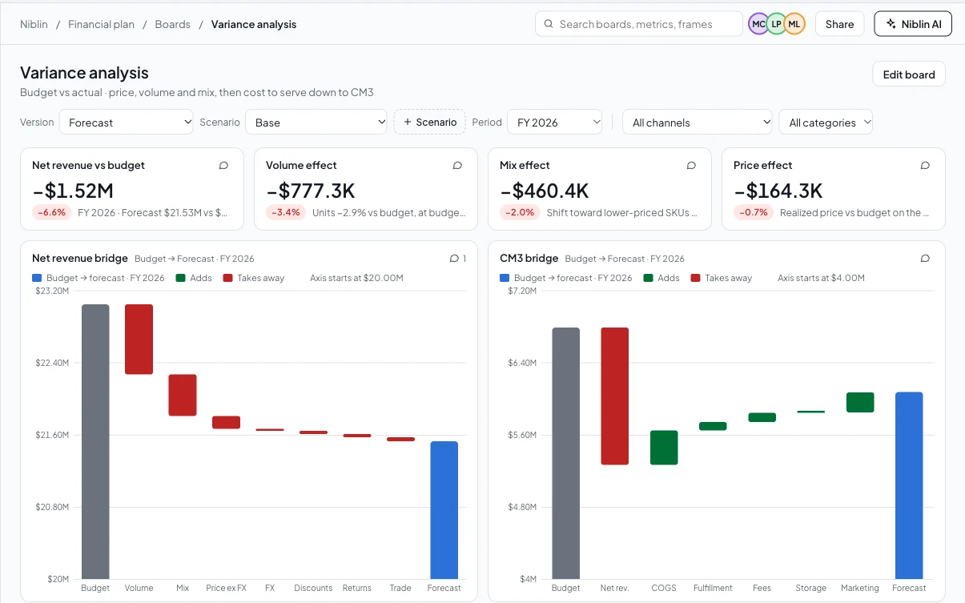Add a new scenario with + Scenario
The width and height of the screenshot is (965, 603).
(429, 122)
